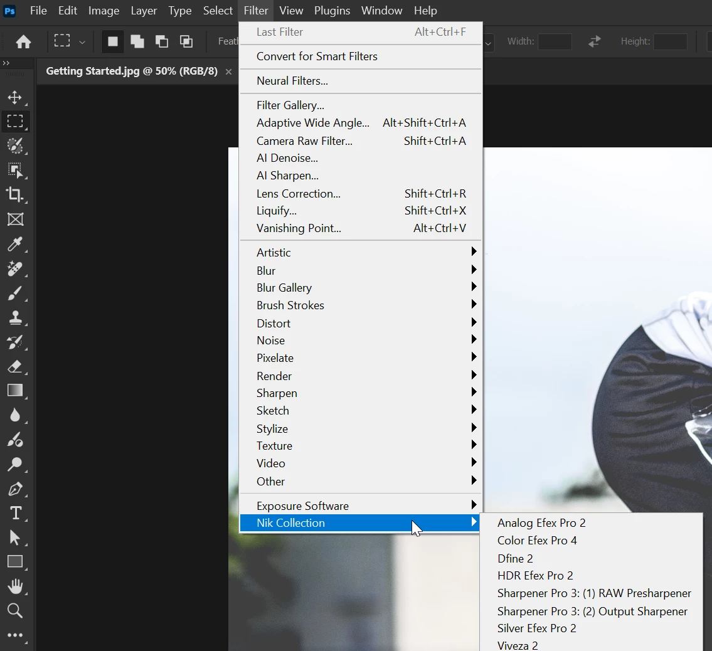Select the Pen tool
Image resolution: width=712 pixels, height=651 pixels.
15,489
